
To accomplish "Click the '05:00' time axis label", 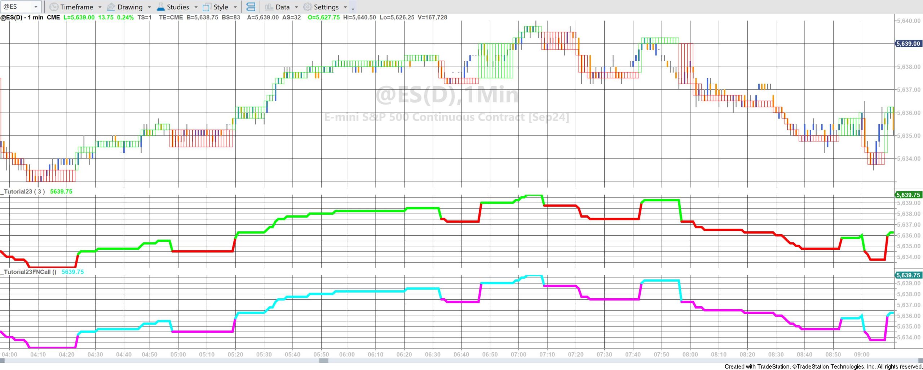I will (x=178, y=355).
